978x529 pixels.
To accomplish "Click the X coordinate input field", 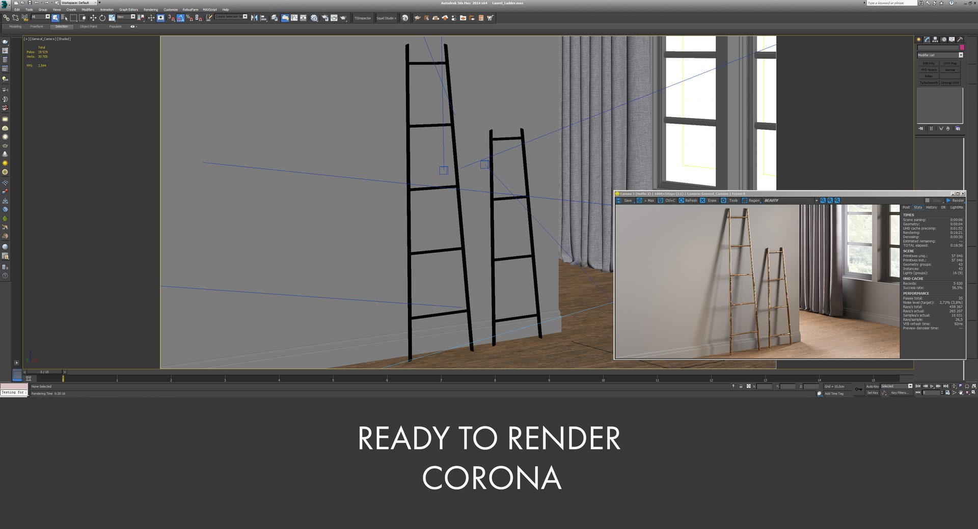I will (x=765, y=386).
